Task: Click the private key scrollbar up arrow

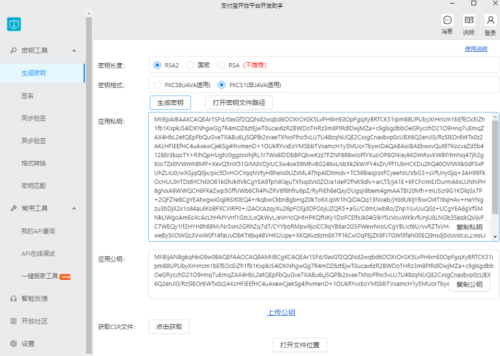Action: click(x=495, y=117)
